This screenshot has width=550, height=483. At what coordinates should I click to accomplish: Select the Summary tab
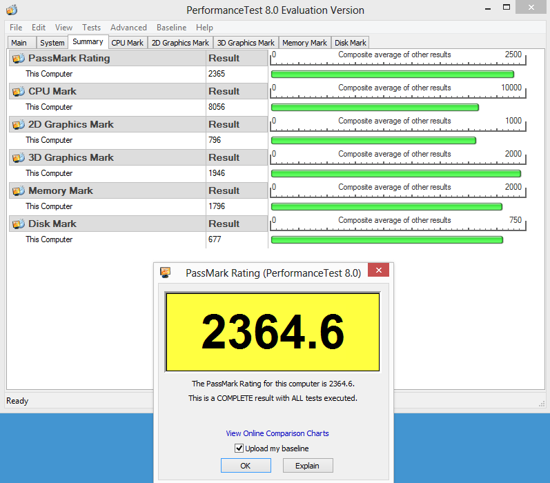coord(88,41)
